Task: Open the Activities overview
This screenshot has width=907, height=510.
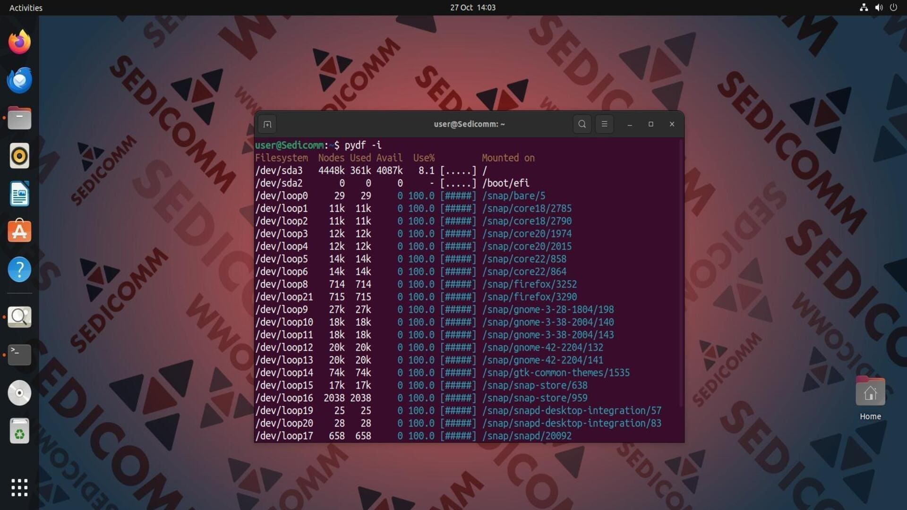Action: (26, 8)
